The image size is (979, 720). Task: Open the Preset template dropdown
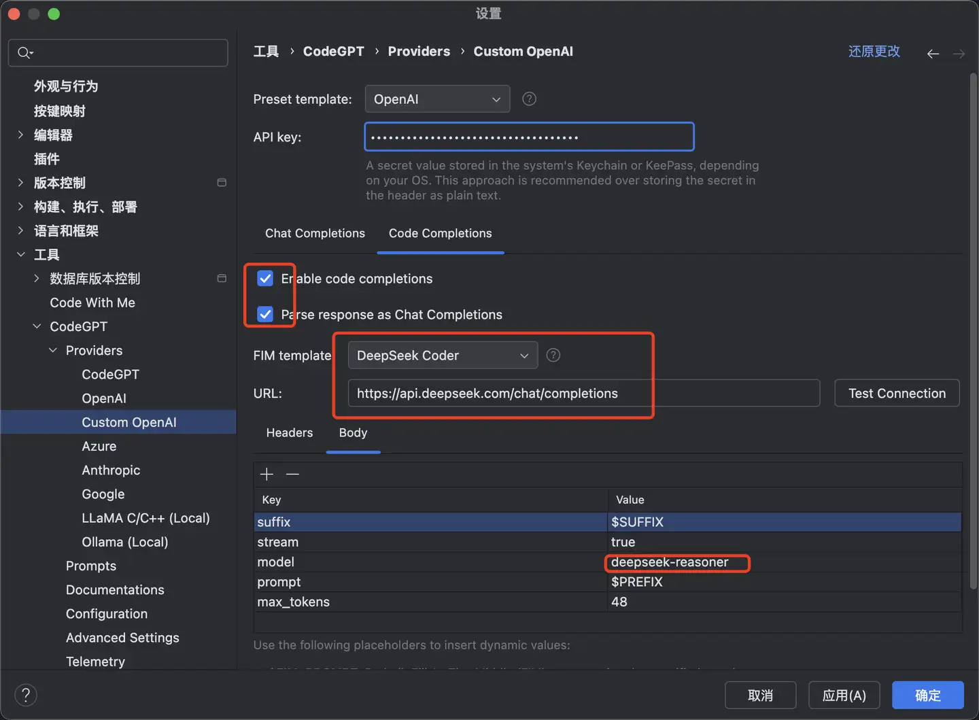[437, 99]
